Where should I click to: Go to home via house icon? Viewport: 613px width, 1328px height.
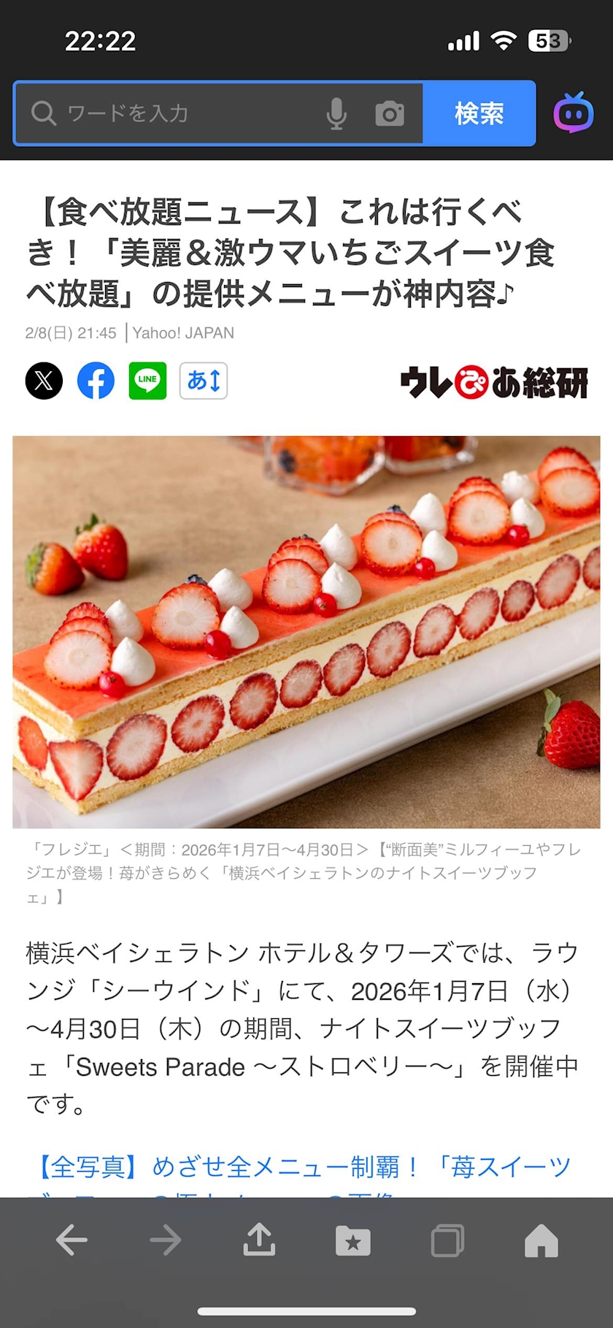tap(541, 1240)
